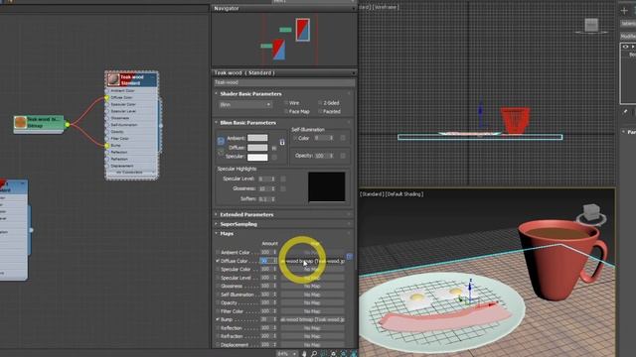The width and height of the screenshot is (636, 357).
Task: Click the Diffuse color swatch
Action: 257,148
